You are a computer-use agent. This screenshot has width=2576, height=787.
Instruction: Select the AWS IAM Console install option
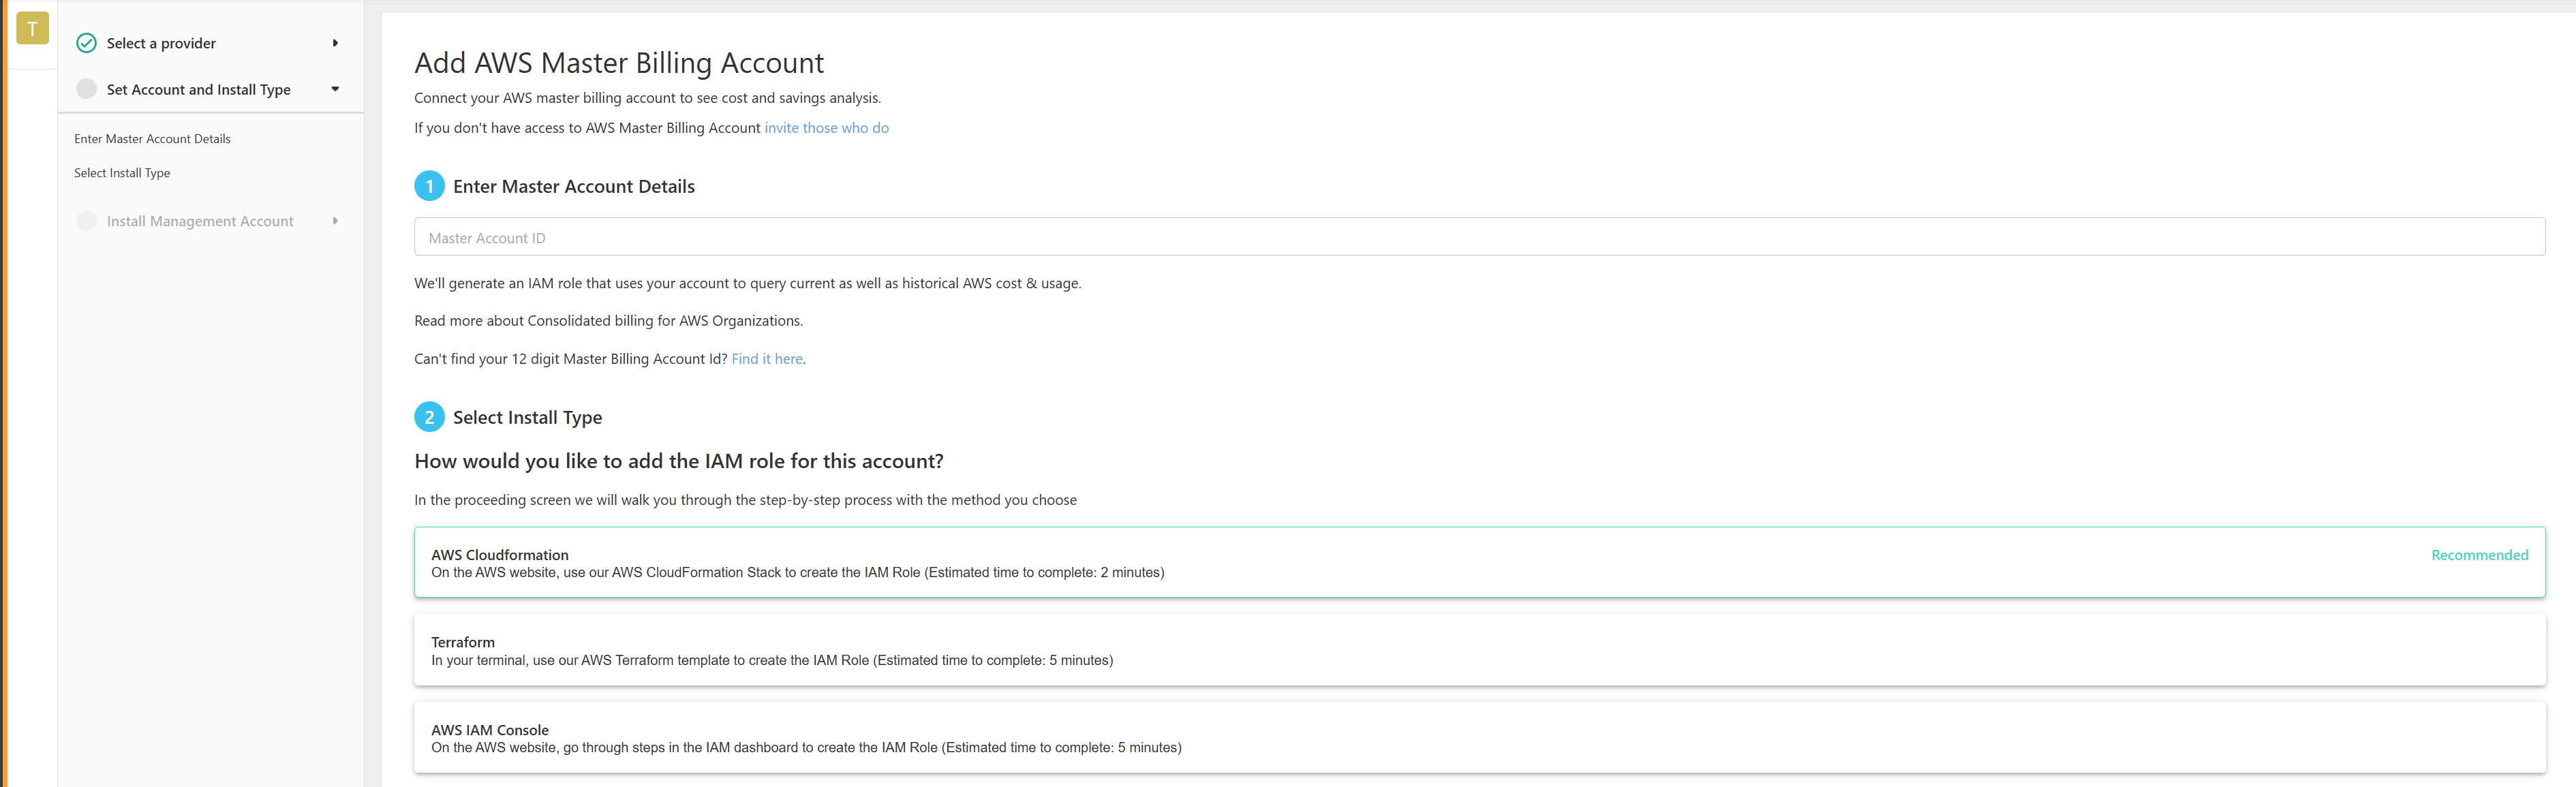point(1478,738)
